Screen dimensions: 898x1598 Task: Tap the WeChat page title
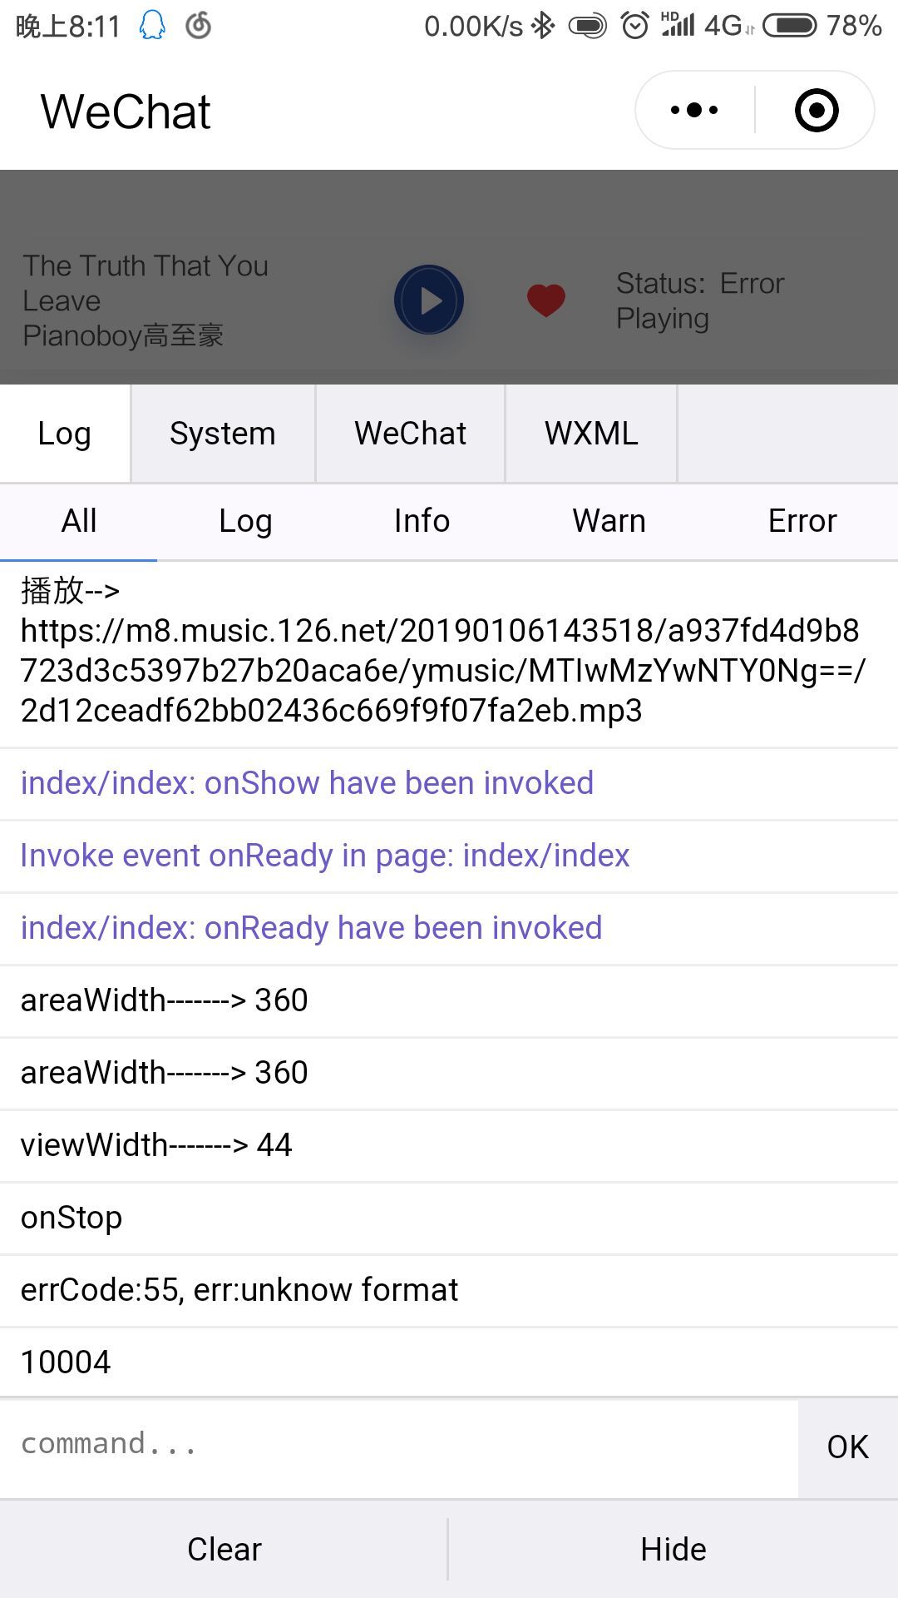point(126,112)
